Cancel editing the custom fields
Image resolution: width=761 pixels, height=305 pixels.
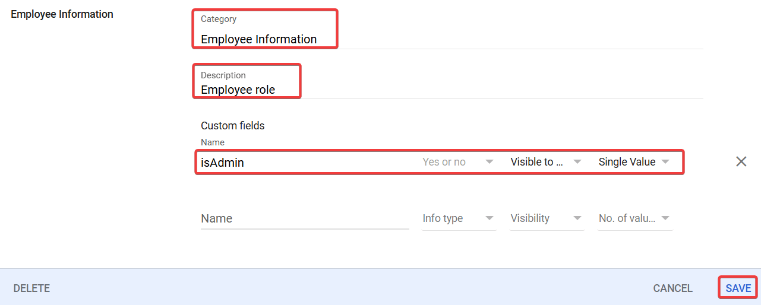tap(672, 288)
